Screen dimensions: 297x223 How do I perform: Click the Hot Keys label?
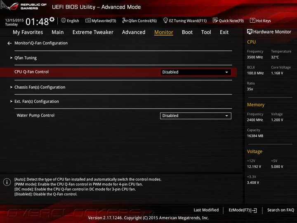(263, 21)
